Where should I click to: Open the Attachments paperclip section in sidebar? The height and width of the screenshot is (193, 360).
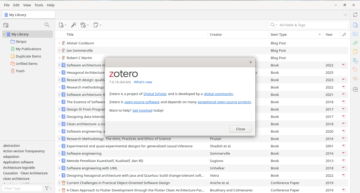pyautogui.click(x=355, y=43)
